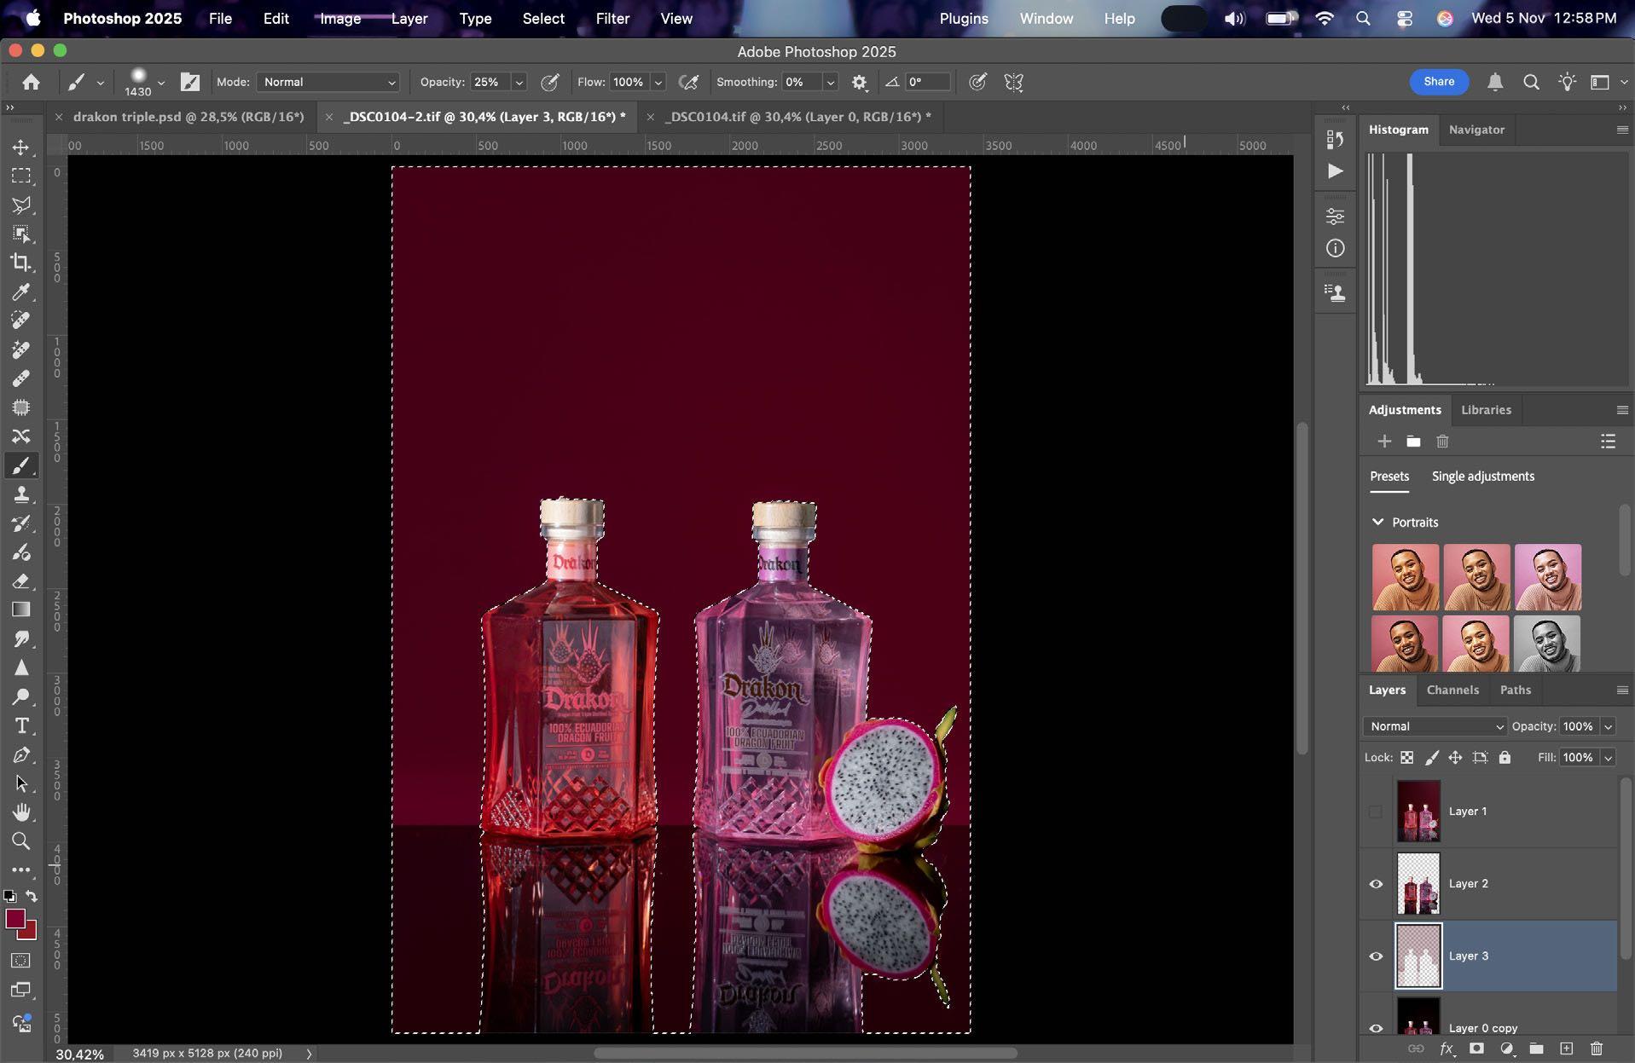
Task: Select the Pen tool
Action: (21, 754)
